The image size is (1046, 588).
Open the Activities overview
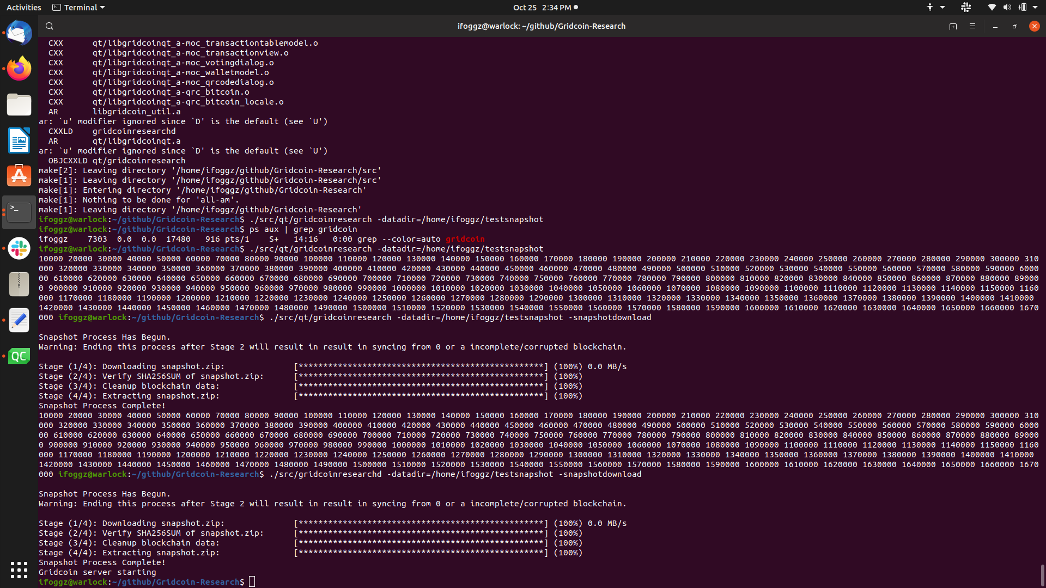(23, 8)
